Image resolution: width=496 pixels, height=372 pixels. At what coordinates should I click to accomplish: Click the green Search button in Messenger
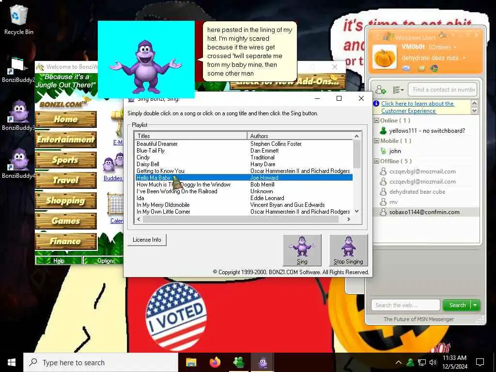tap(457, 305)
